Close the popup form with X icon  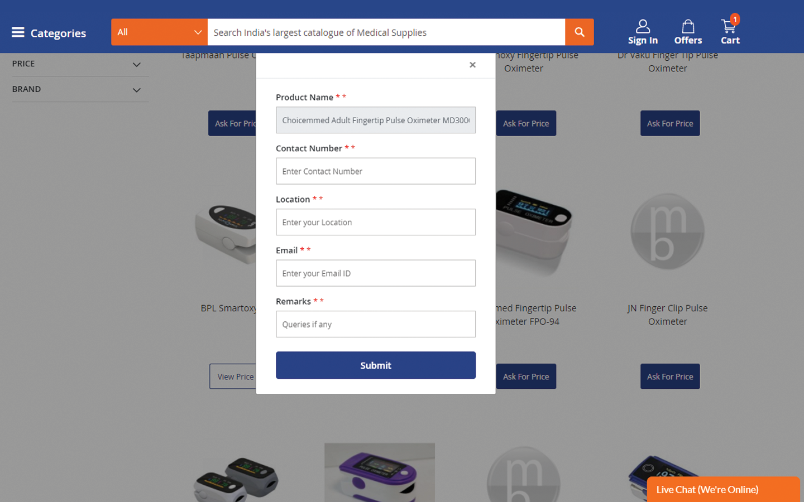tap(472, 65)
